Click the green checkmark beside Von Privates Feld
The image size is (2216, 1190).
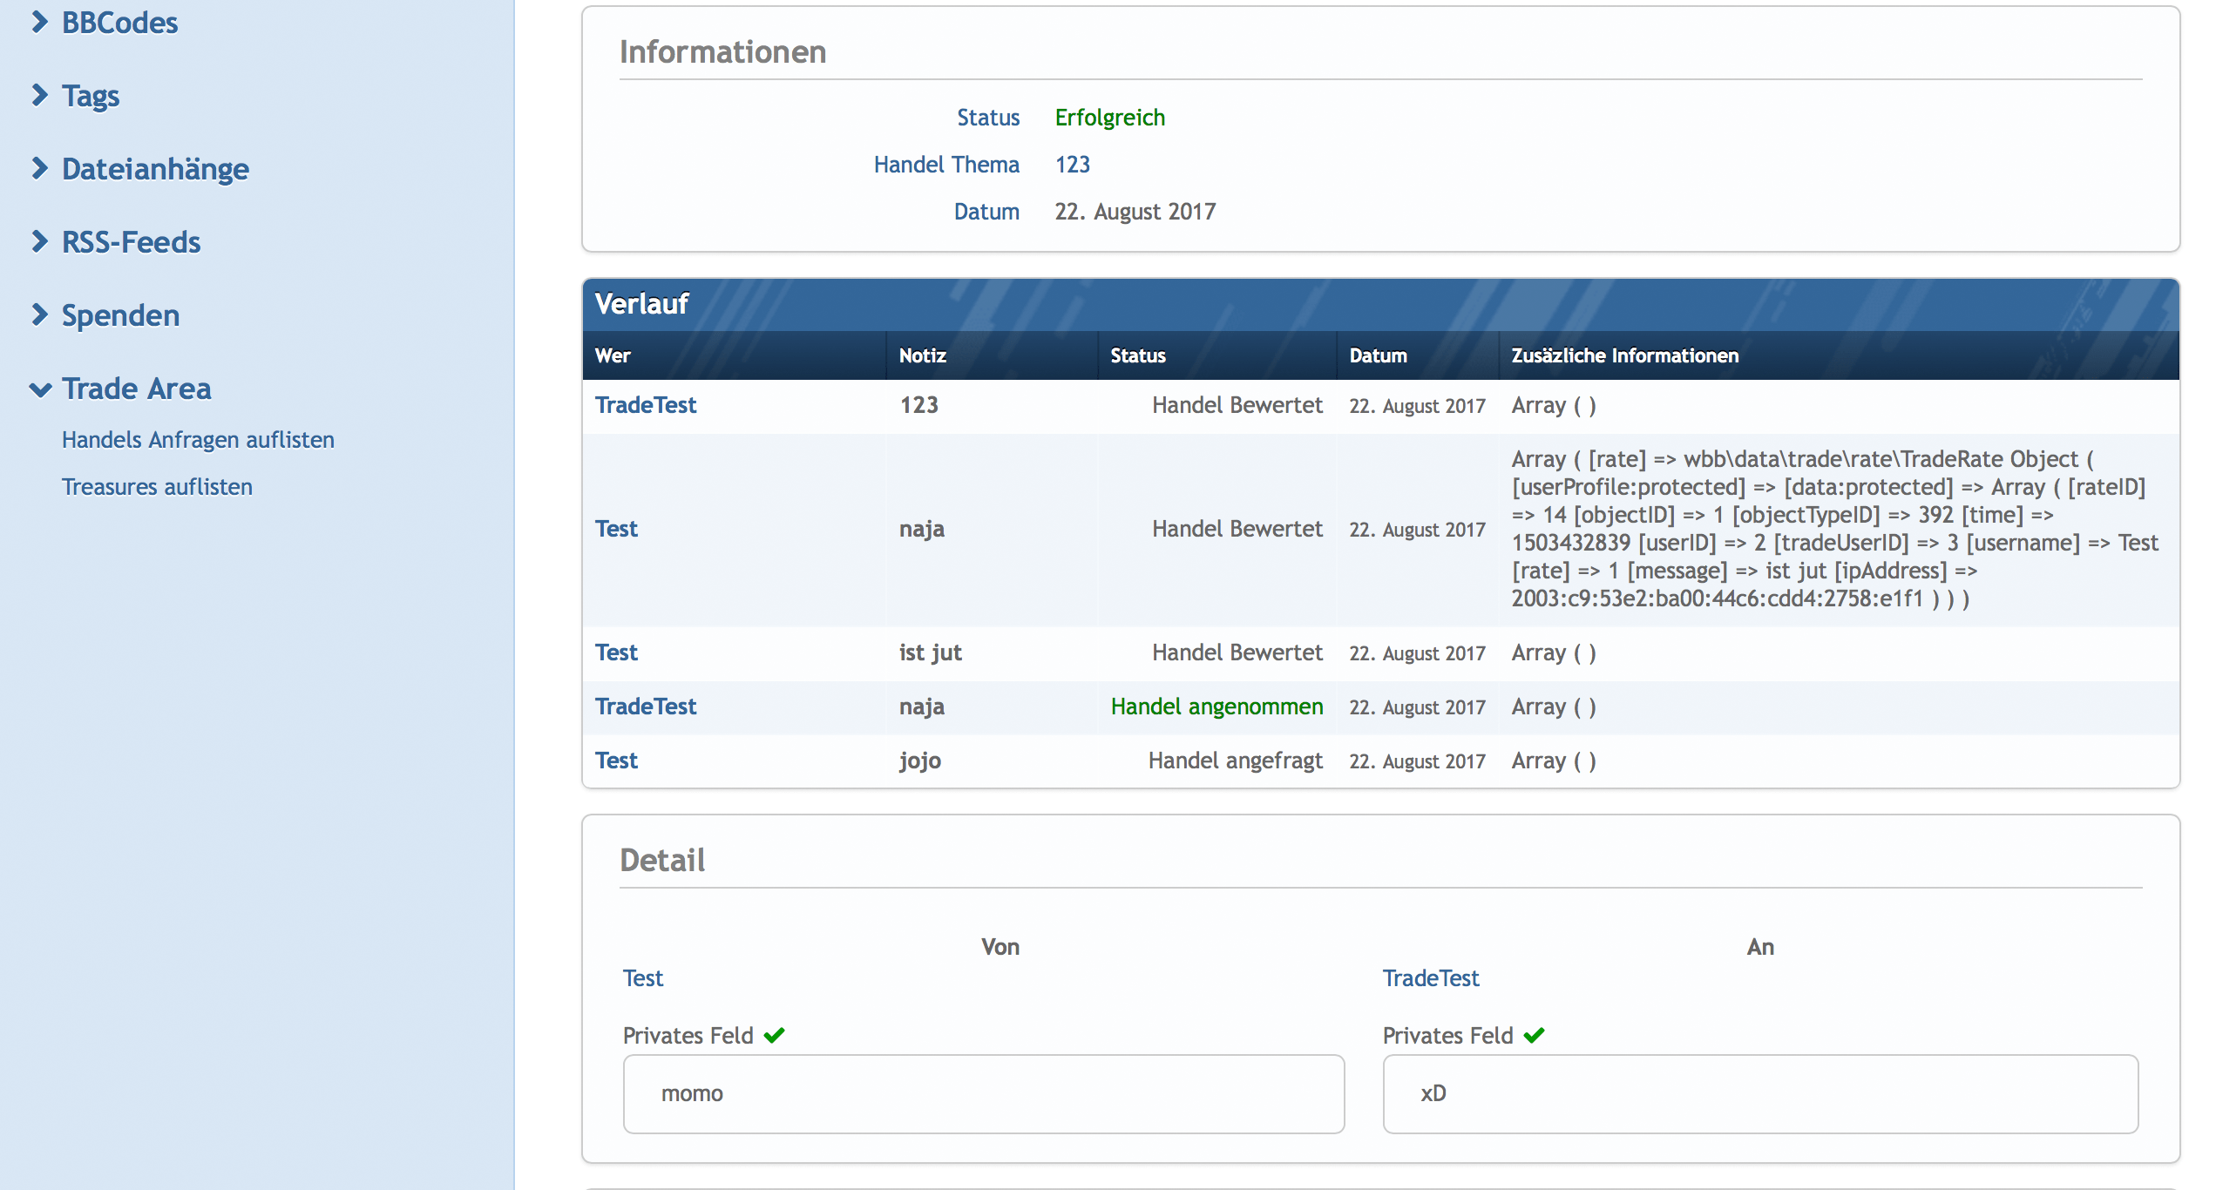pos(775,1036)
